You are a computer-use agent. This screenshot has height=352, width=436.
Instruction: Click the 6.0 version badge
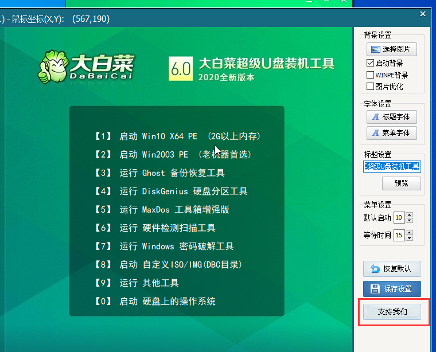pyautogui.click(x=180, y=69)
